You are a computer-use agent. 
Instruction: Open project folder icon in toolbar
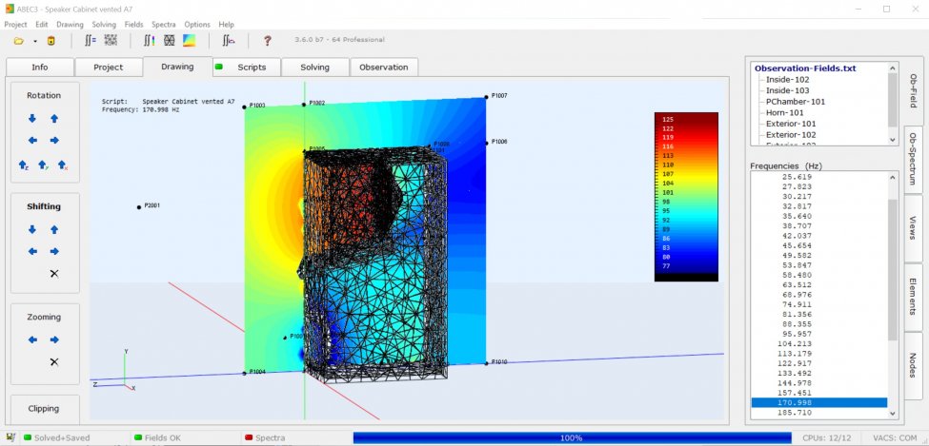(18, 41)
